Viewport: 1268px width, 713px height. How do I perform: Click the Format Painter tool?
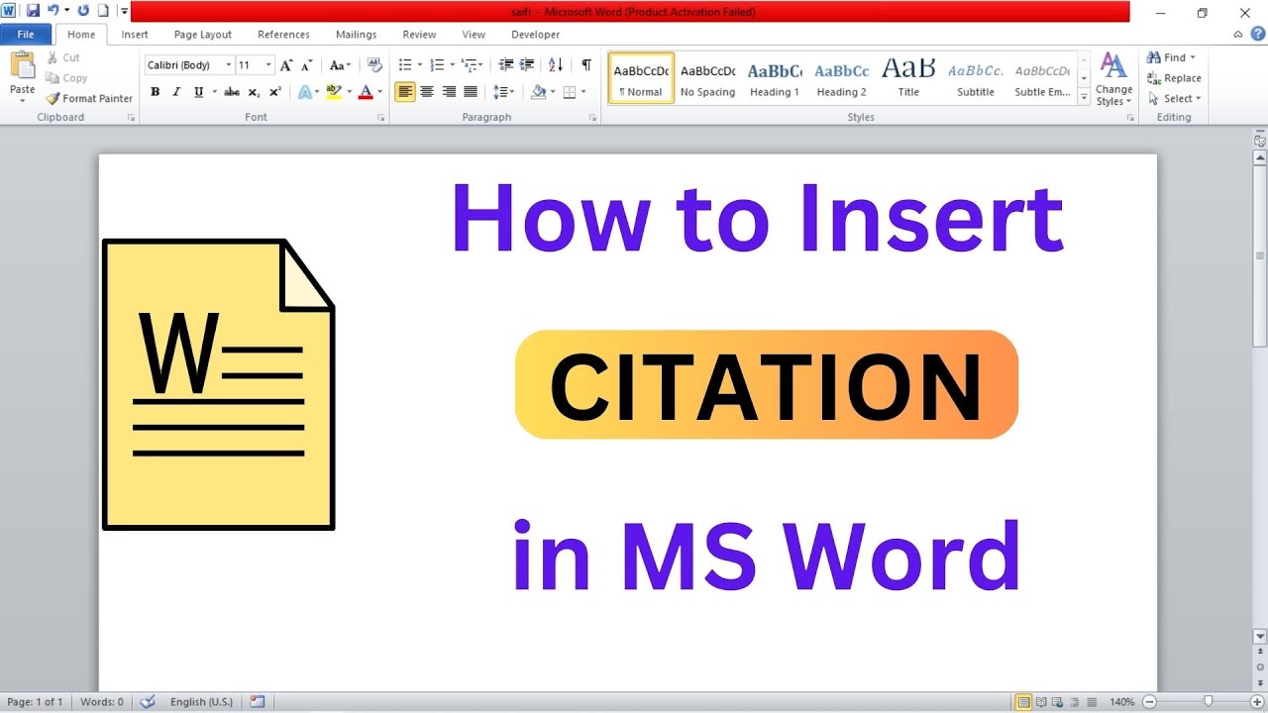89,98
